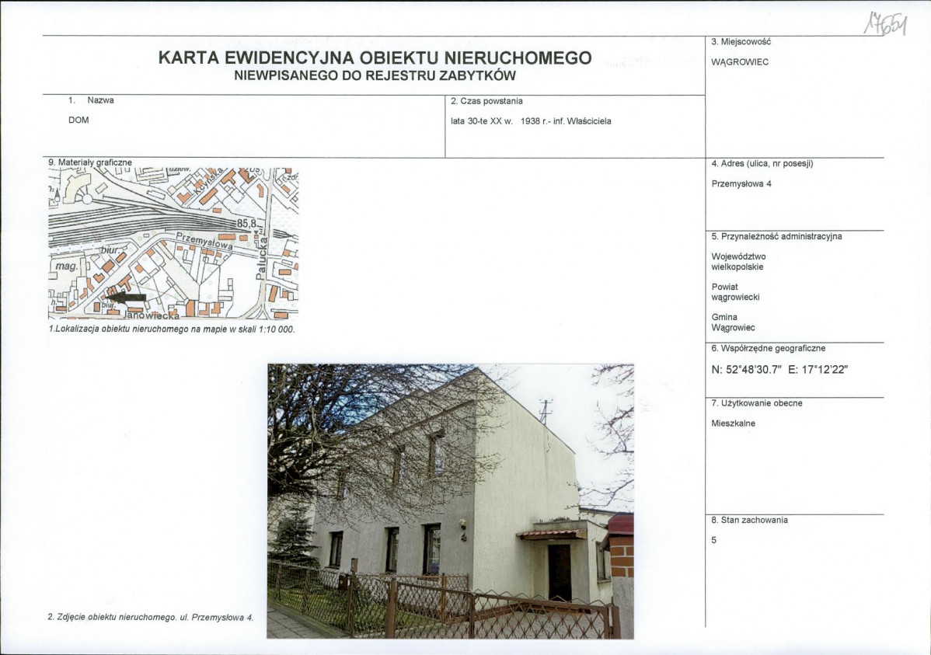Click the value 'wielkopolskie'
Screen dimensions: 931x655
point(737,267)
